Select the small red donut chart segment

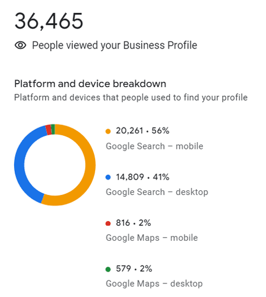48,130
